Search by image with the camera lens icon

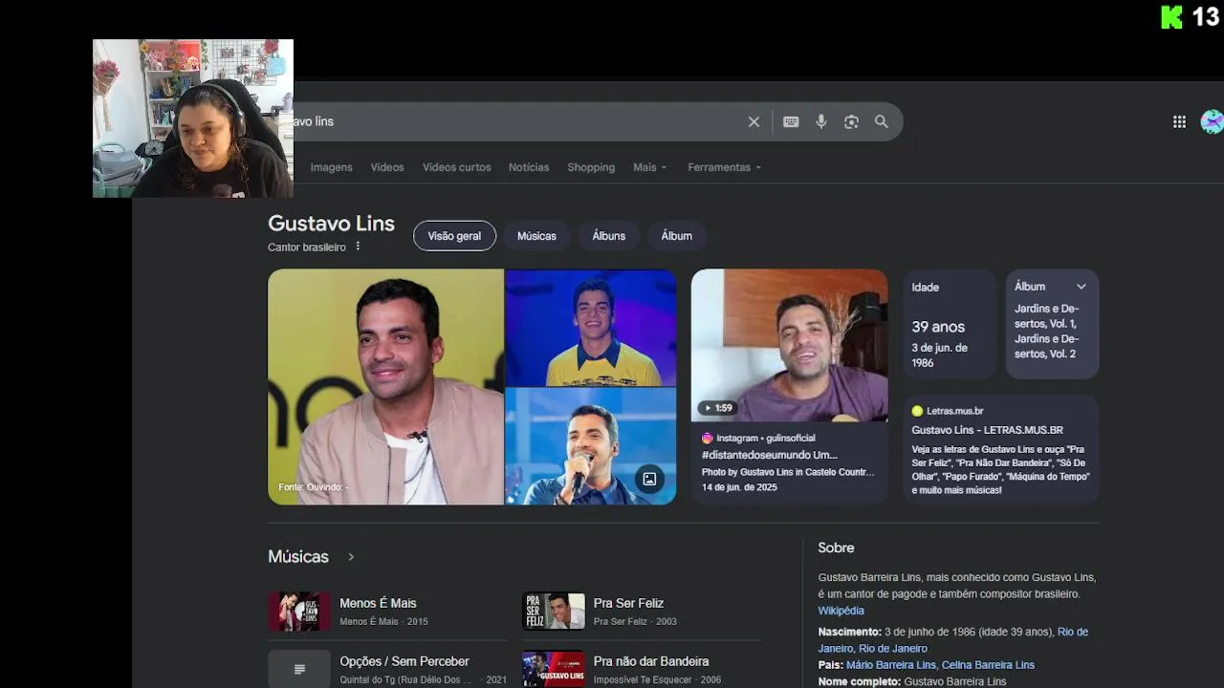click(851, 122)
